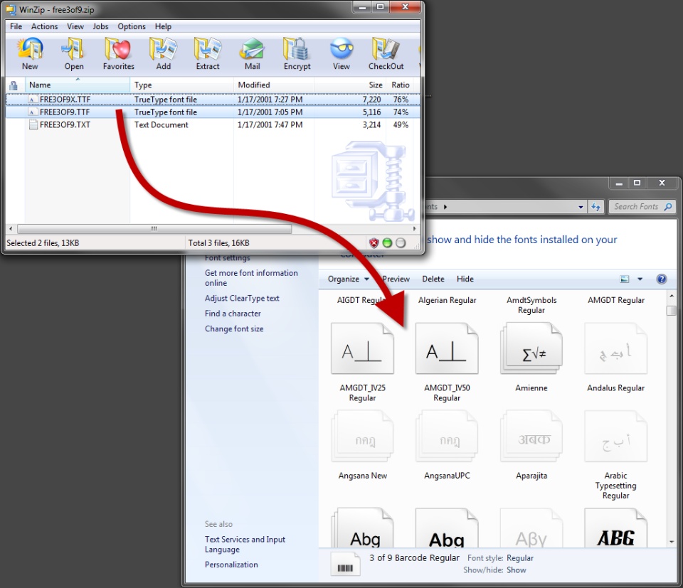This screenshot has width=683, height=588.
Task: Sort by the Size column header
Action: coord(350,85)
